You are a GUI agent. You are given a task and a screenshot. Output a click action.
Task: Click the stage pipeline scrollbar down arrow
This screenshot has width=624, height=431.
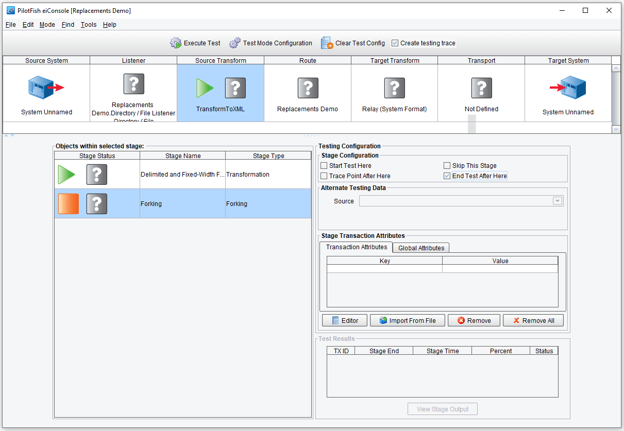tap(616, 129)
